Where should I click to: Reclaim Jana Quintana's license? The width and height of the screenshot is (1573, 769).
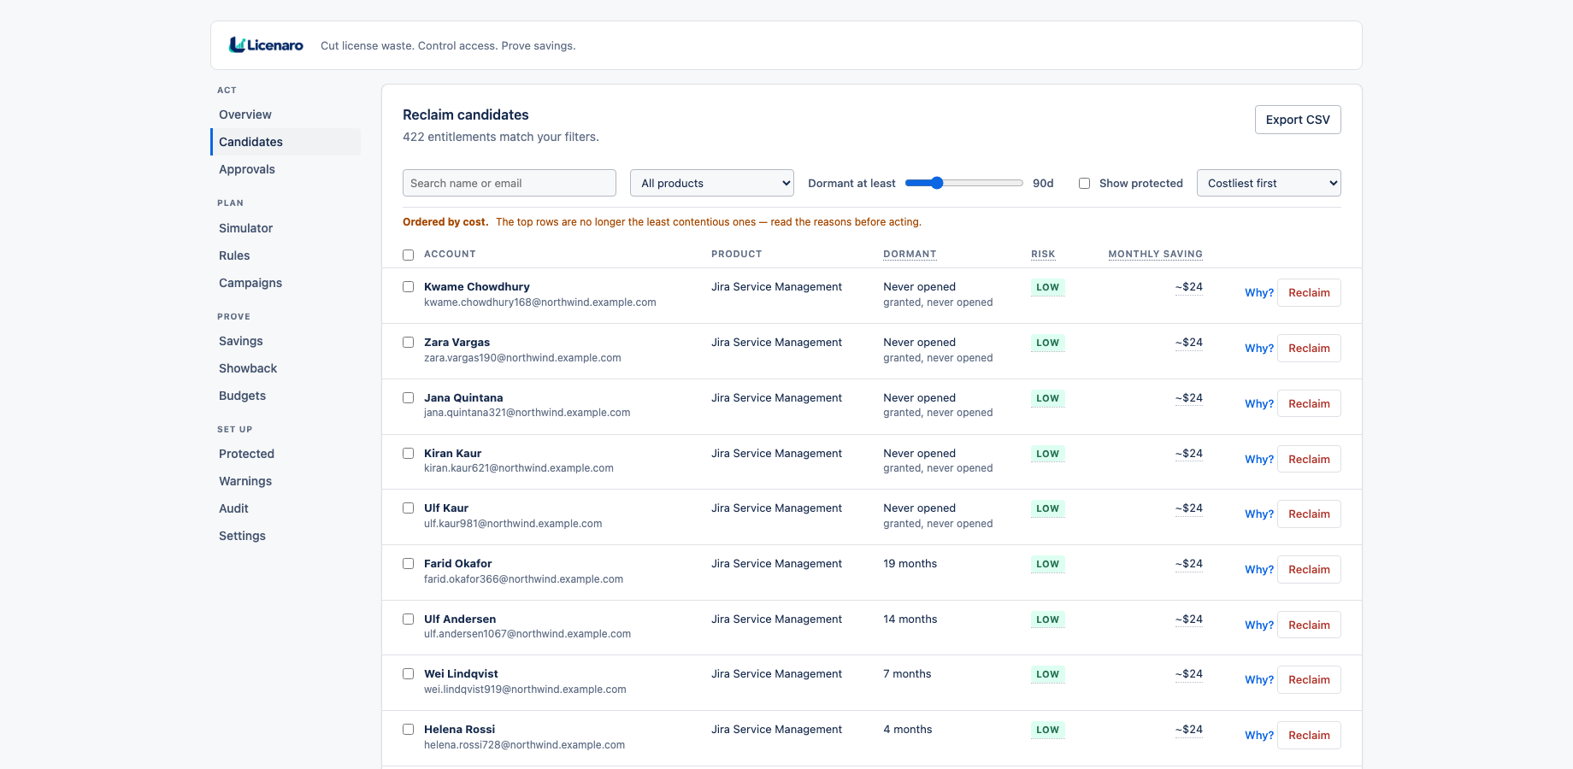(x=1309, y=403)
